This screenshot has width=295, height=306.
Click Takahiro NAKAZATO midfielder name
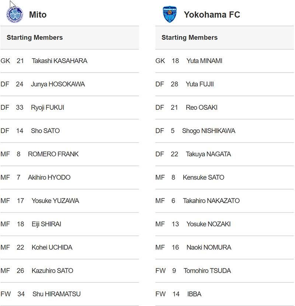[211, 201]
